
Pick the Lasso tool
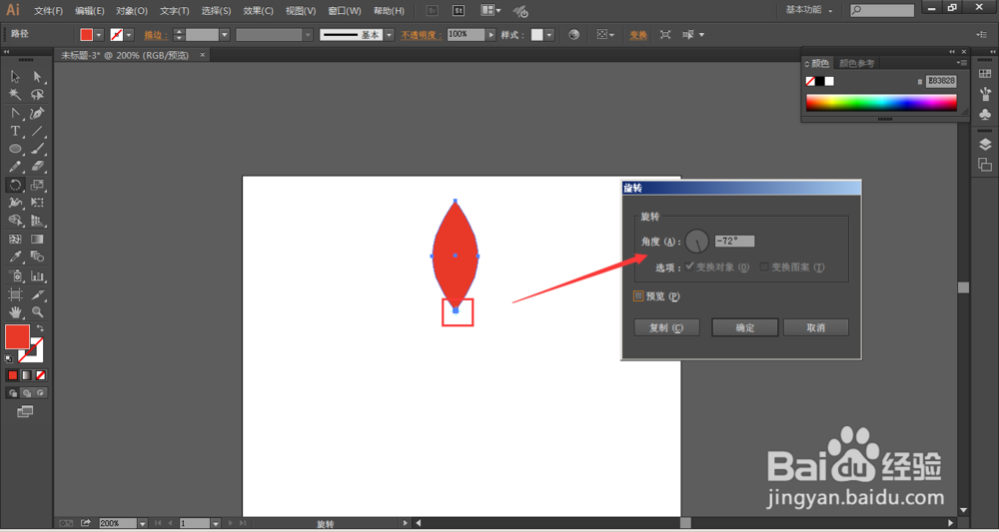point(38,95)
